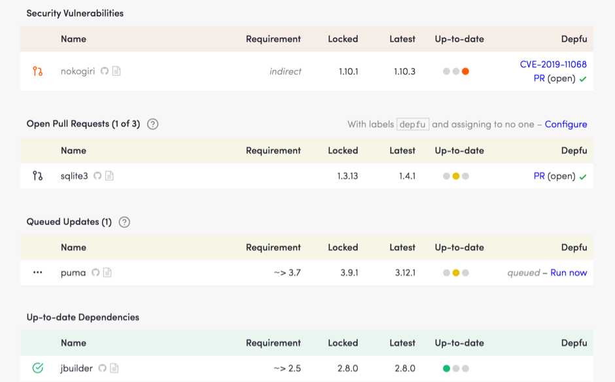The height and width of the screenshot is (382, 615).
Task: Click the sqlite3 package name
Action: coord(74,176)
